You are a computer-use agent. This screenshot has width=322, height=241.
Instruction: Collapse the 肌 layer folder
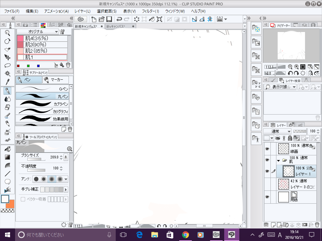click(x=278, y=160)
